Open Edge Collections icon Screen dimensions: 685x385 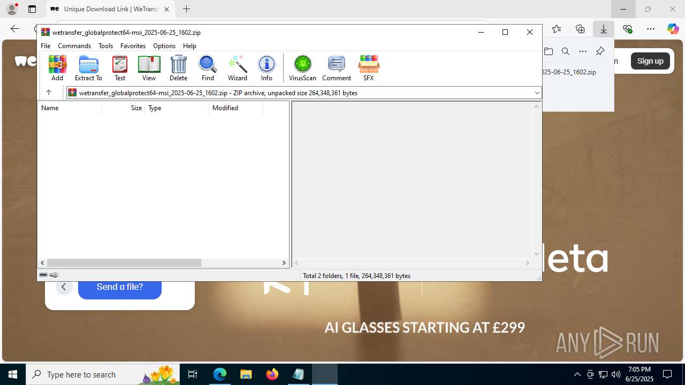pos(580,29)
